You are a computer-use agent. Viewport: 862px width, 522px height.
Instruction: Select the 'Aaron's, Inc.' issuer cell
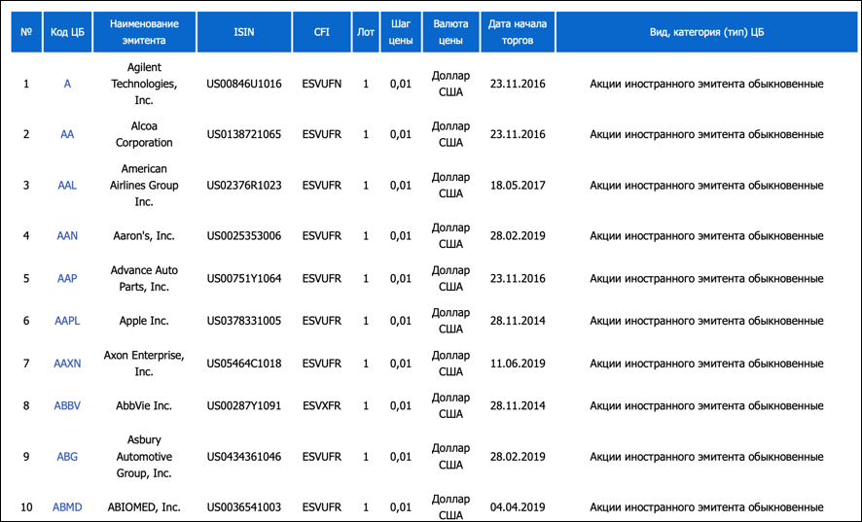click(144, 235)
